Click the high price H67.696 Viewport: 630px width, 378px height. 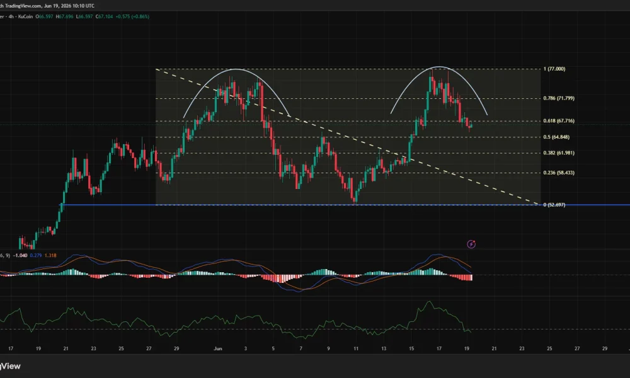64,17
